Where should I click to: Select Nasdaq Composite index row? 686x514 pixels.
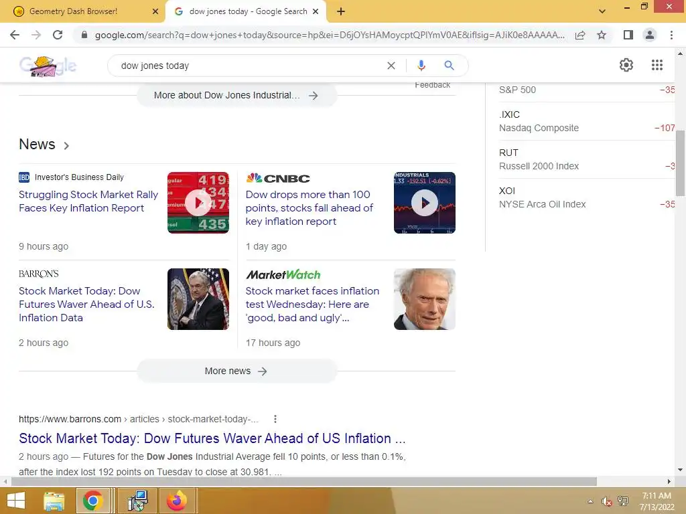point(587,121)
